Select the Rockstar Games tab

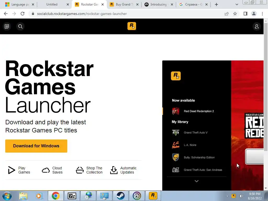tap(89, 4)
